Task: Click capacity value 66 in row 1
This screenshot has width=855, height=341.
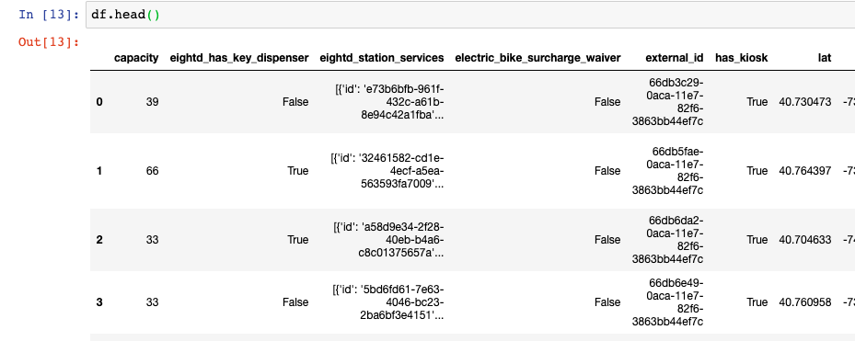Action: pos(152,171)
